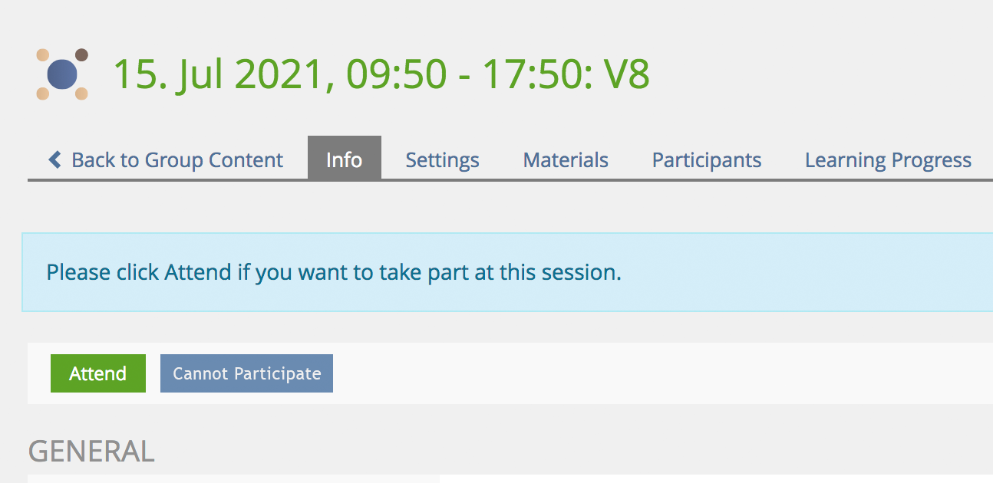Open the Settings tab

point(442,160)
